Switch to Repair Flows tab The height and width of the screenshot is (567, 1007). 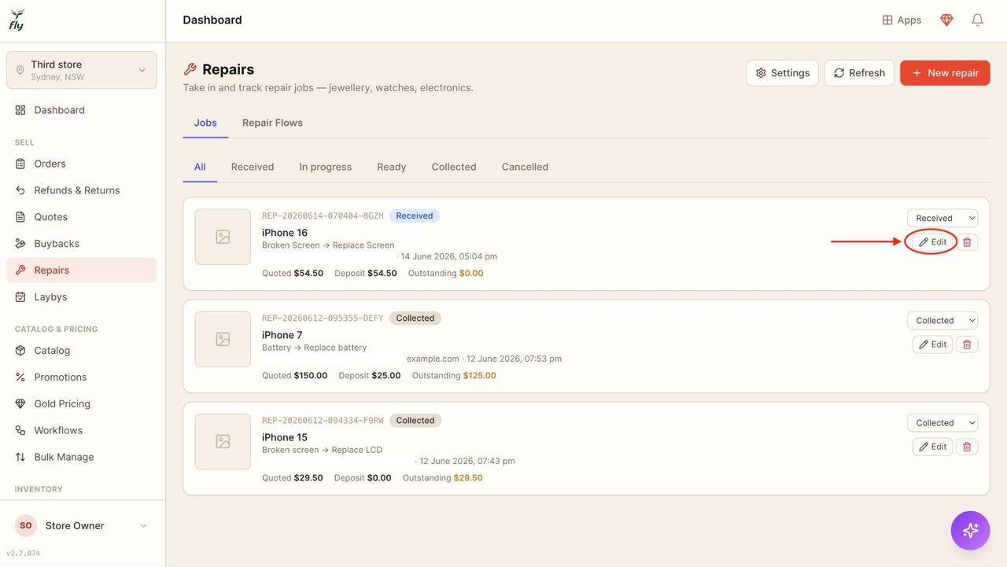click(x=272, y=123)
